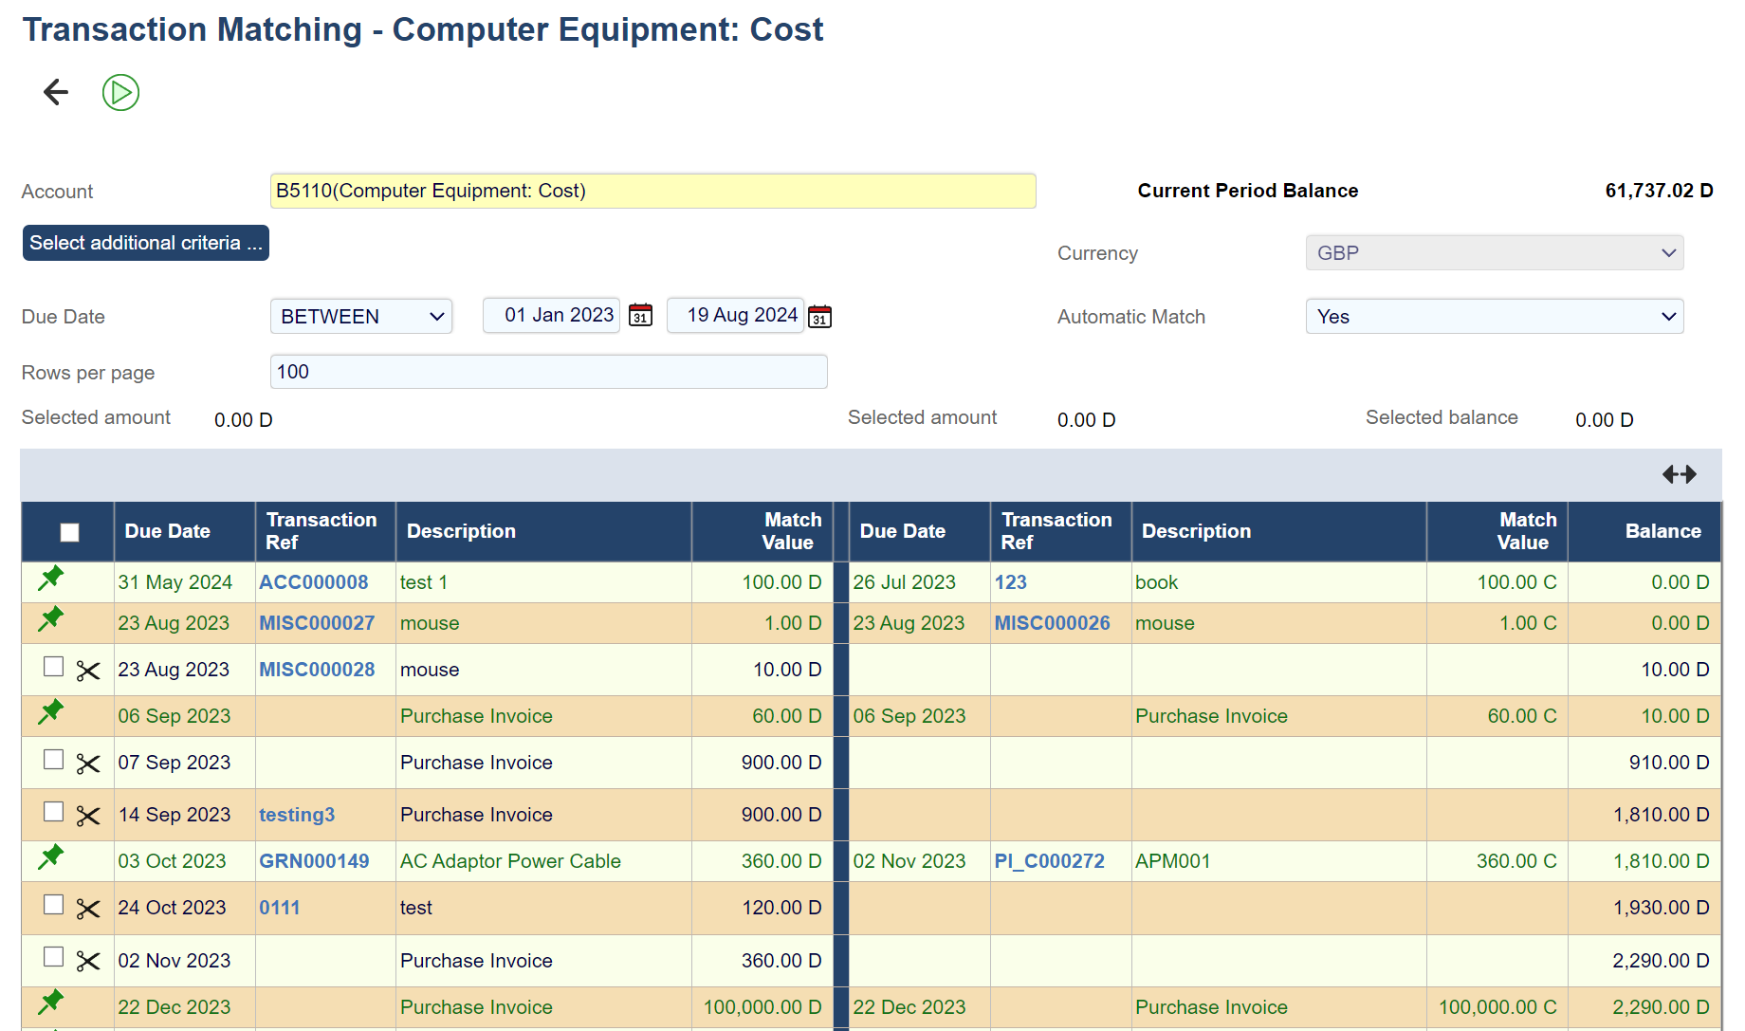This screenshot has height=1031, width=1745.
Task: Open the Currency GBP dropdown
Action: click(1494, 253)
